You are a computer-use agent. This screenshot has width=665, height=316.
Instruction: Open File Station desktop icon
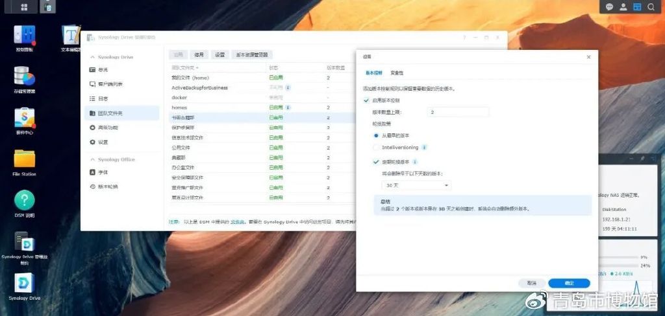tap(25, 159)
